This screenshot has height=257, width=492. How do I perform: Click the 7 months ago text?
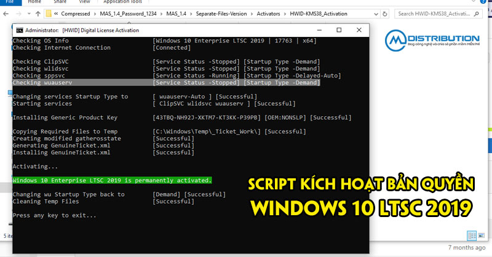pos(467,248)
